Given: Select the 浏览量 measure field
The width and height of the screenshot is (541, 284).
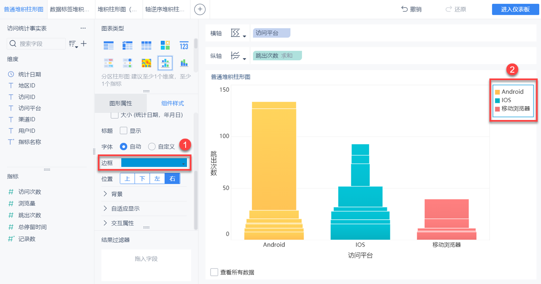Looking at the screenshot, I should (x=27, y=203).
